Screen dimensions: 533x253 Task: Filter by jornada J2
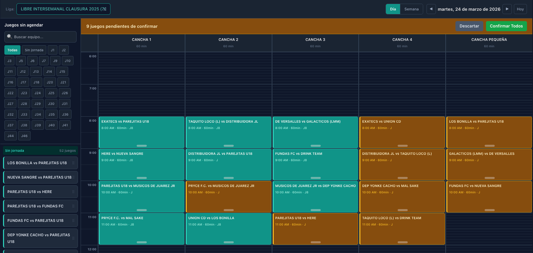click(64, 50)
